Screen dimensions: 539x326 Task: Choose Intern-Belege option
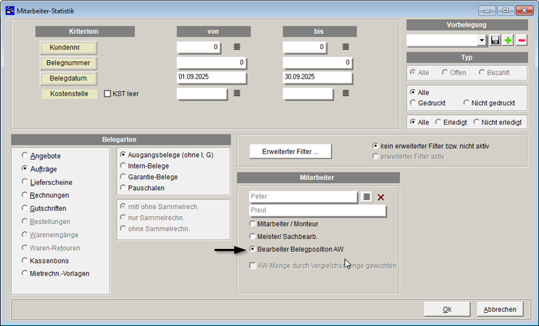pos(145,166)
